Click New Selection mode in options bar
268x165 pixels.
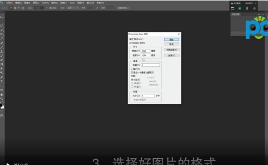[x=11, y=8]
